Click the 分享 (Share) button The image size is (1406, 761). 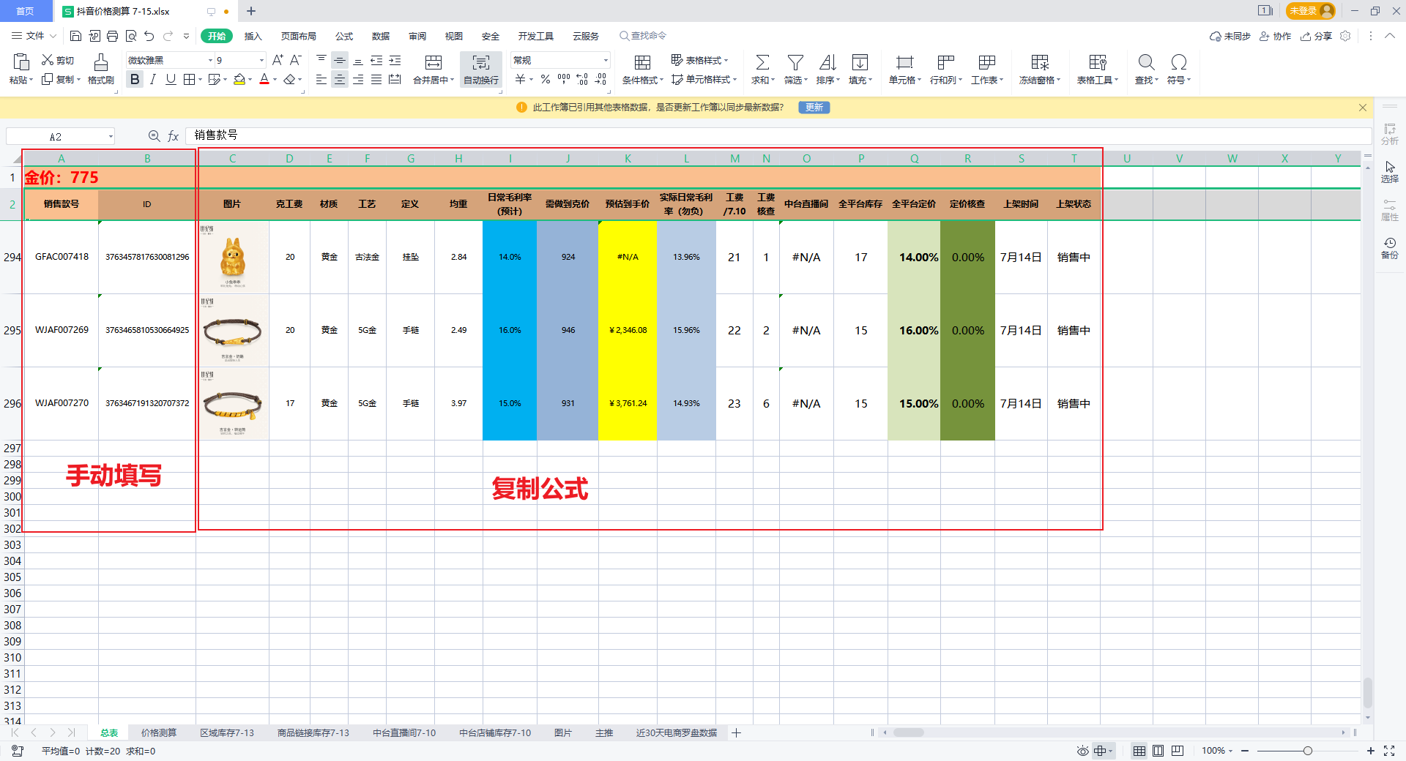1317,36
